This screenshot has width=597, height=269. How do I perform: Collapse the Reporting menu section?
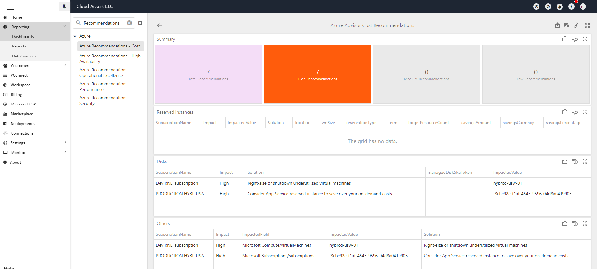point(65,27)
